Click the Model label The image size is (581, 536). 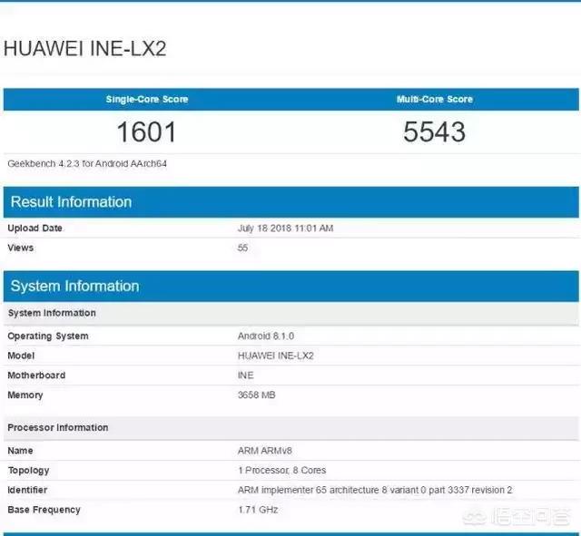click(x=21, y=356)
